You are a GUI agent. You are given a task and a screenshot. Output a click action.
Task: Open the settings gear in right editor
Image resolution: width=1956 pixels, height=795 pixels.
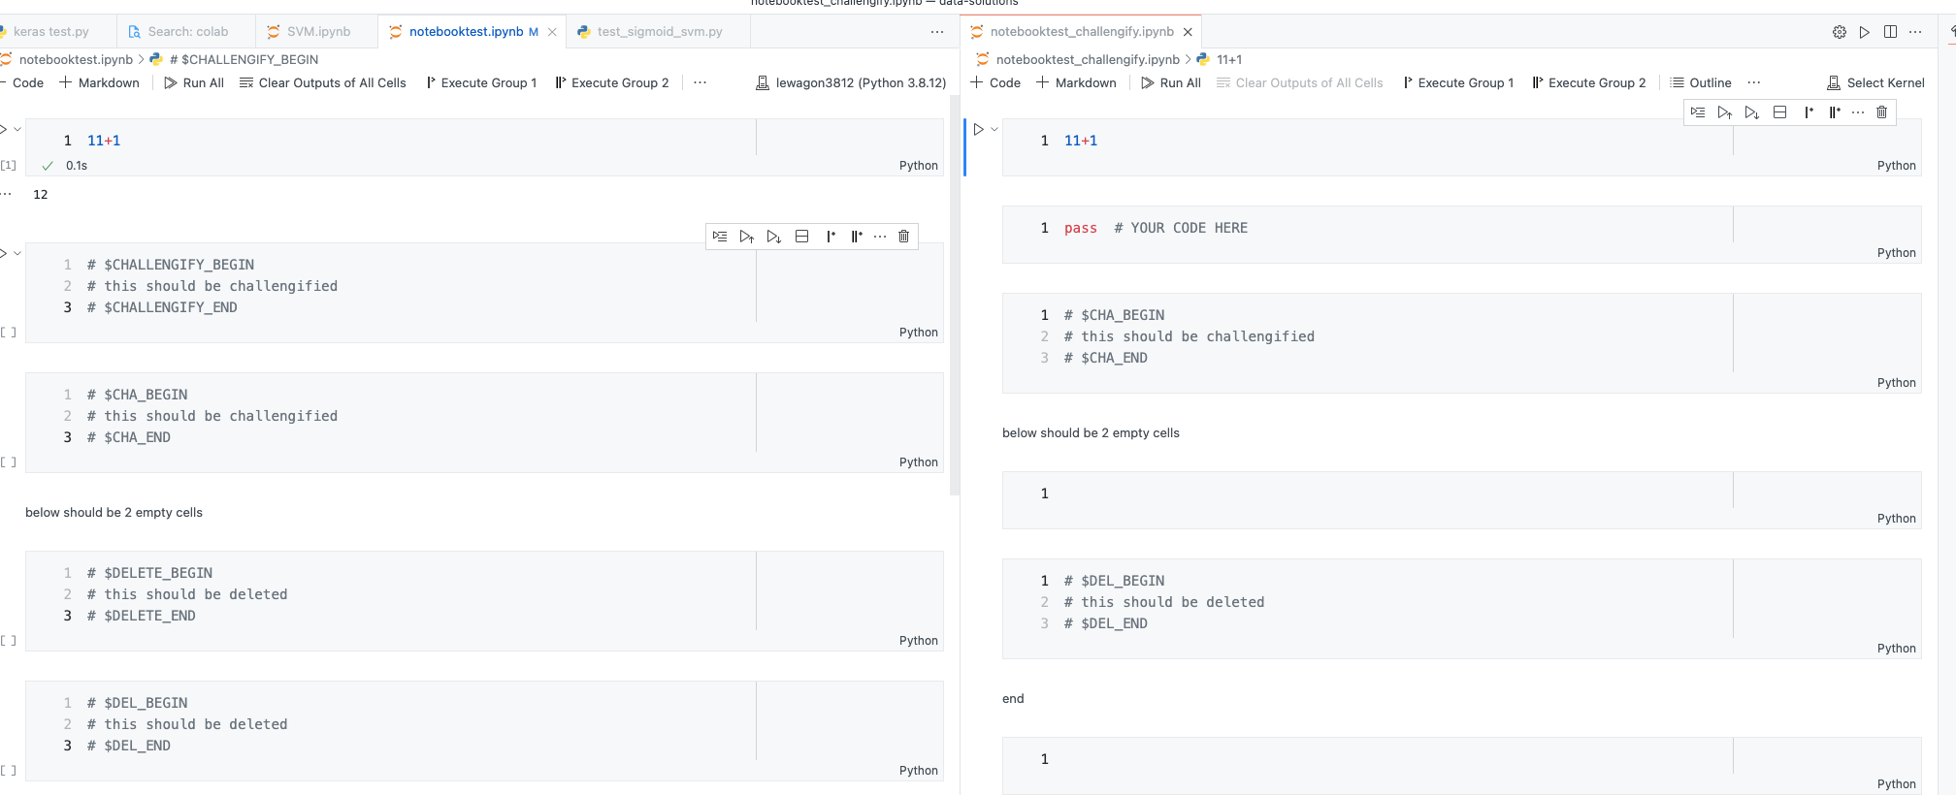click(1839, 32)
